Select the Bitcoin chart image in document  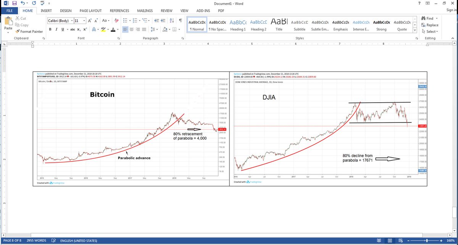131,129
